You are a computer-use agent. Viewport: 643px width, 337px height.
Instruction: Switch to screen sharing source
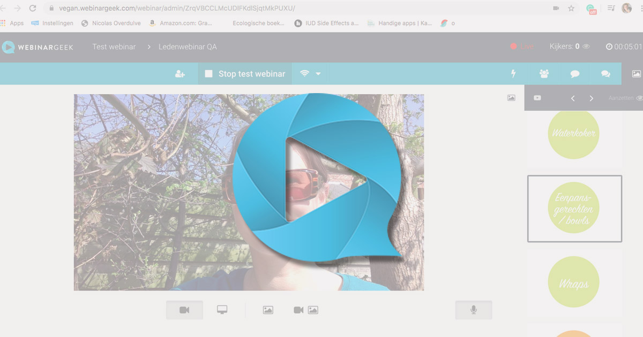222,310
